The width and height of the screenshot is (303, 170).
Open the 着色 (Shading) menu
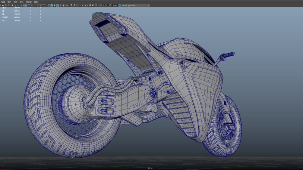tap(9, 2)
